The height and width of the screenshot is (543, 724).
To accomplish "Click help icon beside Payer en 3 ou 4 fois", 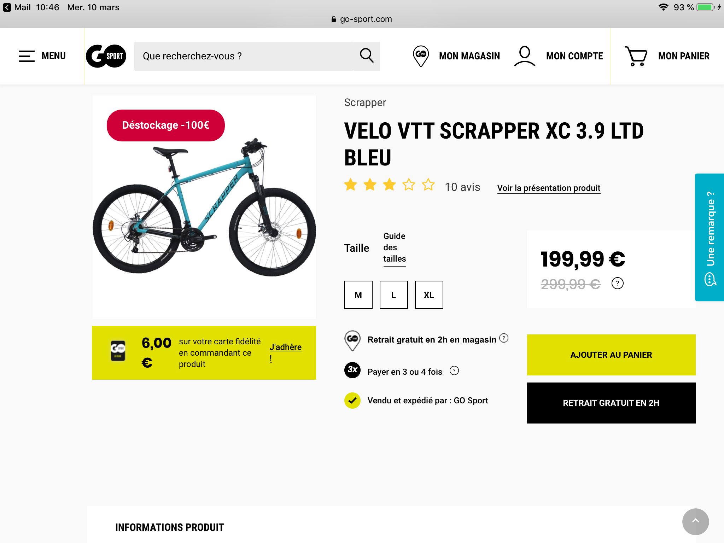I will 454,370.
